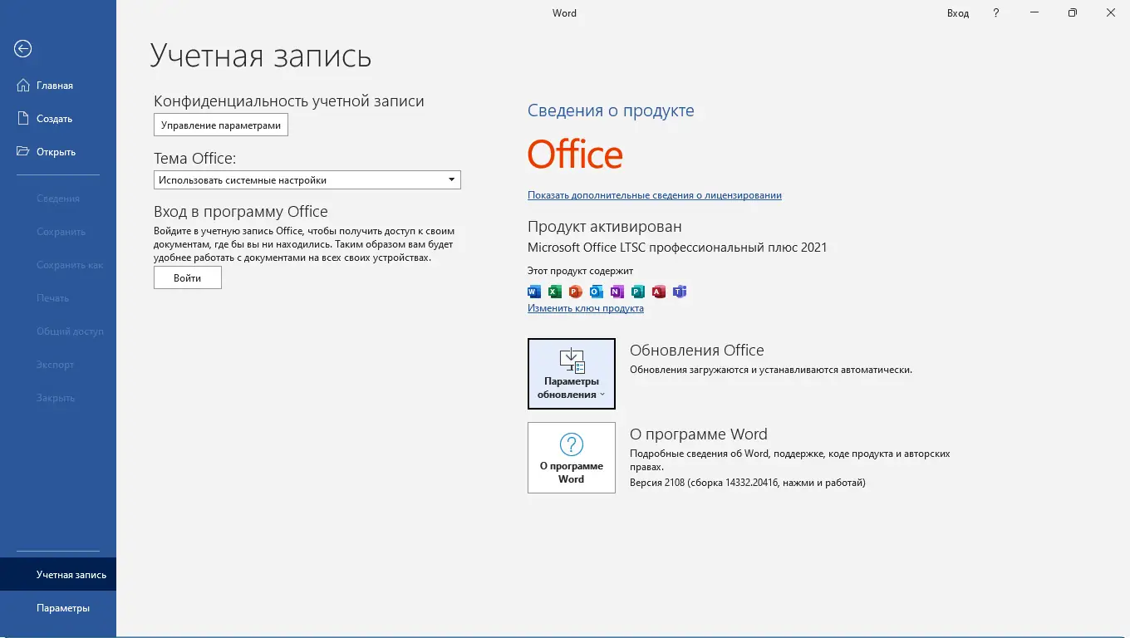
Task: Expand the Параметры обновления menu button
Action: point(572,374)
